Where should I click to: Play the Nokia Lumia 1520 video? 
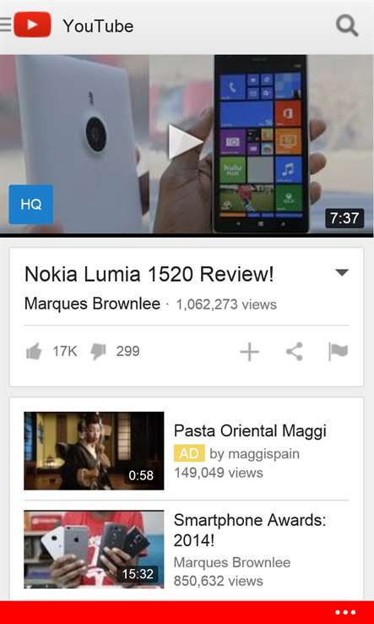coord(186,142)
